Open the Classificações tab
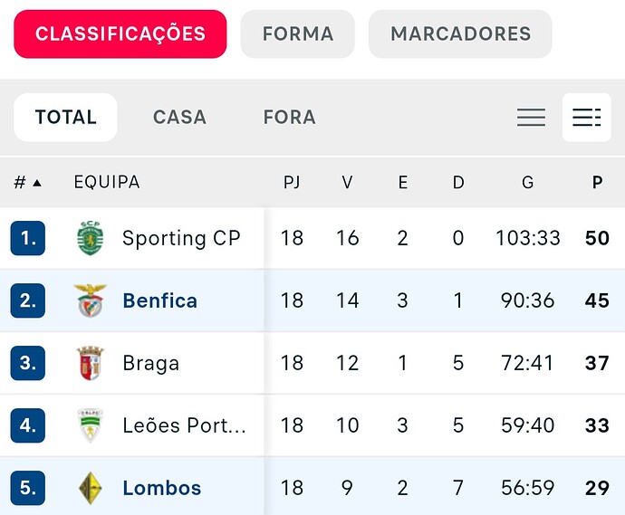Image resolution: width=625 pixels, height=515 pixels. (x=120, y=34)
